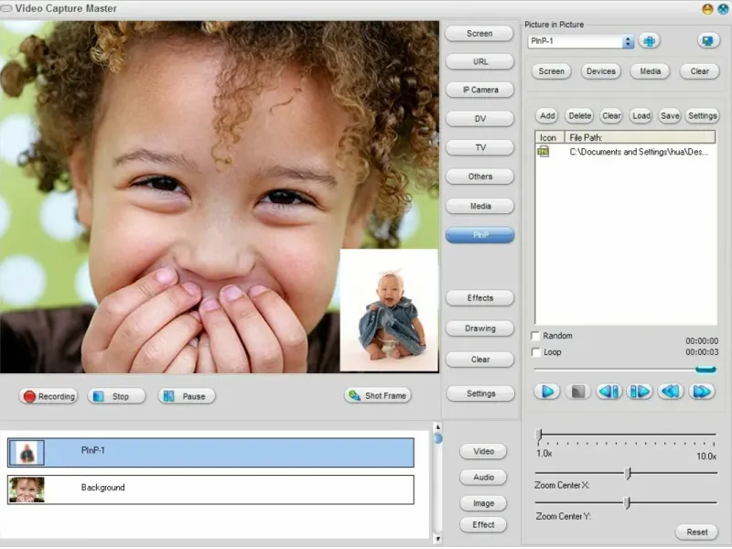Screen dimensions: 732x549
Task: Step back one frame in media controls
Action: 609,392
